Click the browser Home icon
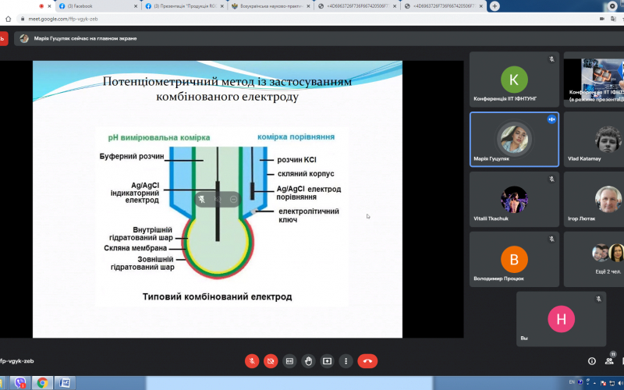624x390 pixels. [8, 19]
